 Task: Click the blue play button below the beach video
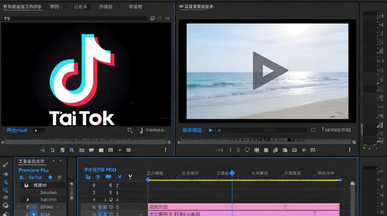(x=211, y=130)
